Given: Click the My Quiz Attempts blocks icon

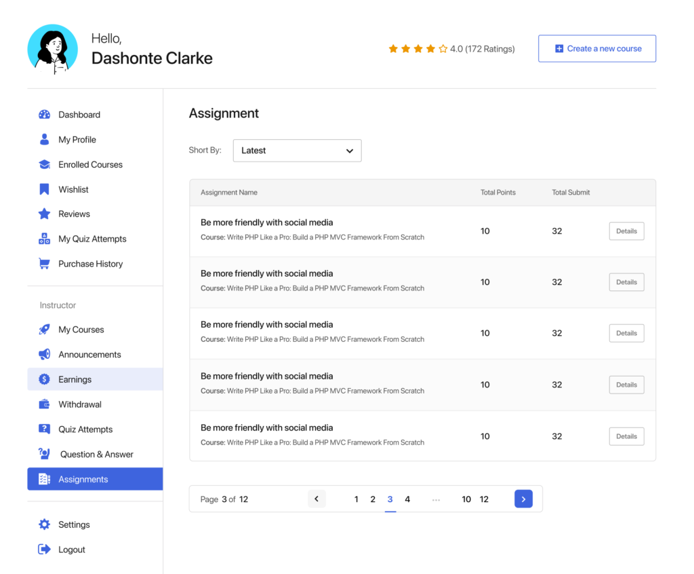Looking at the screenshot, I should coord(44,239).
